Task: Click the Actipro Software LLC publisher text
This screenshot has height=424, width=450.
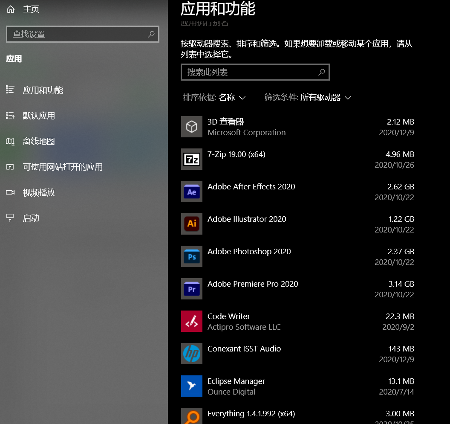Action: [244, 327]
